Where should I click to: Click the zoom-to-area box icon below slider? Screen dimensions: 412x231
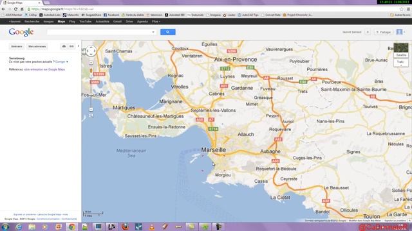[x=91, y=116]
